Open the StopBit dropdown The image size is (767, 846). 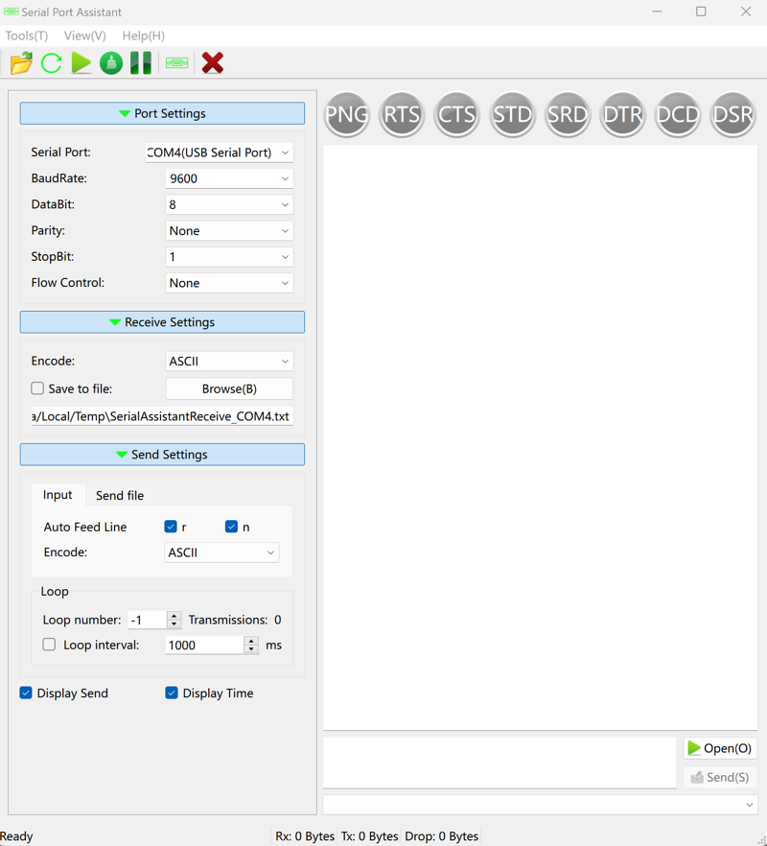(229, 257)
